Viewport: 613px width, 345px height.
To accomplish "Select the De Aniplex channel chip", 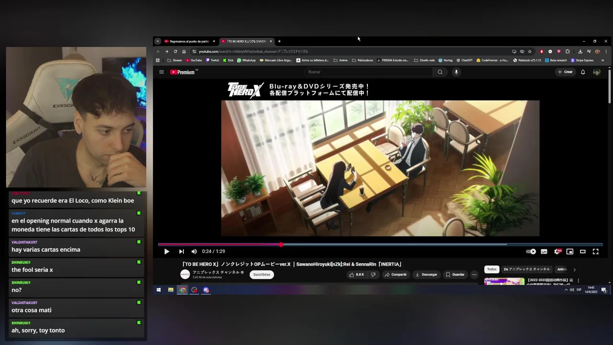I will coord(527,269).
